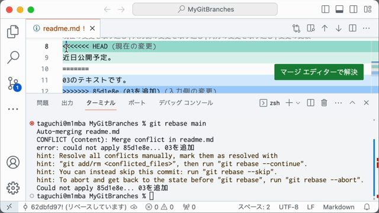Click the ======= separator on line 10
379x213 pixels.
click(x=76, y=69)
